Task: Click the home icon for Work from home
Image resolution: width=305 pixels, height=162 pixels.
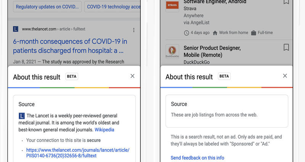Action: [215, 33]
